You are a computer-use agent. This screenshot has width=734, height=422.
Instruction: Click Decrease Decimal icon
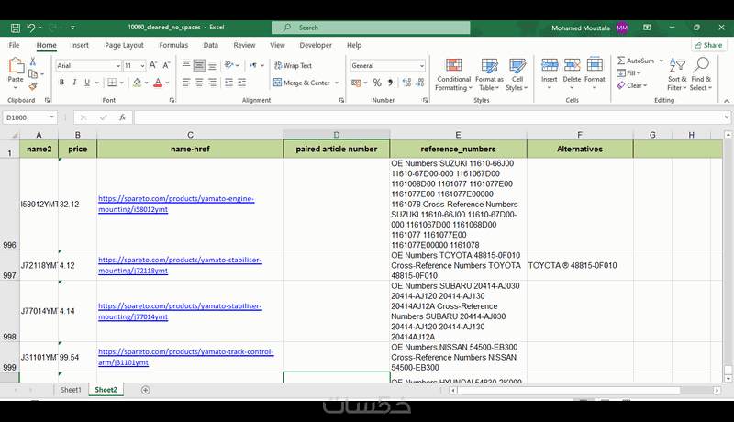pyautogui.click(x=420, y=83)
